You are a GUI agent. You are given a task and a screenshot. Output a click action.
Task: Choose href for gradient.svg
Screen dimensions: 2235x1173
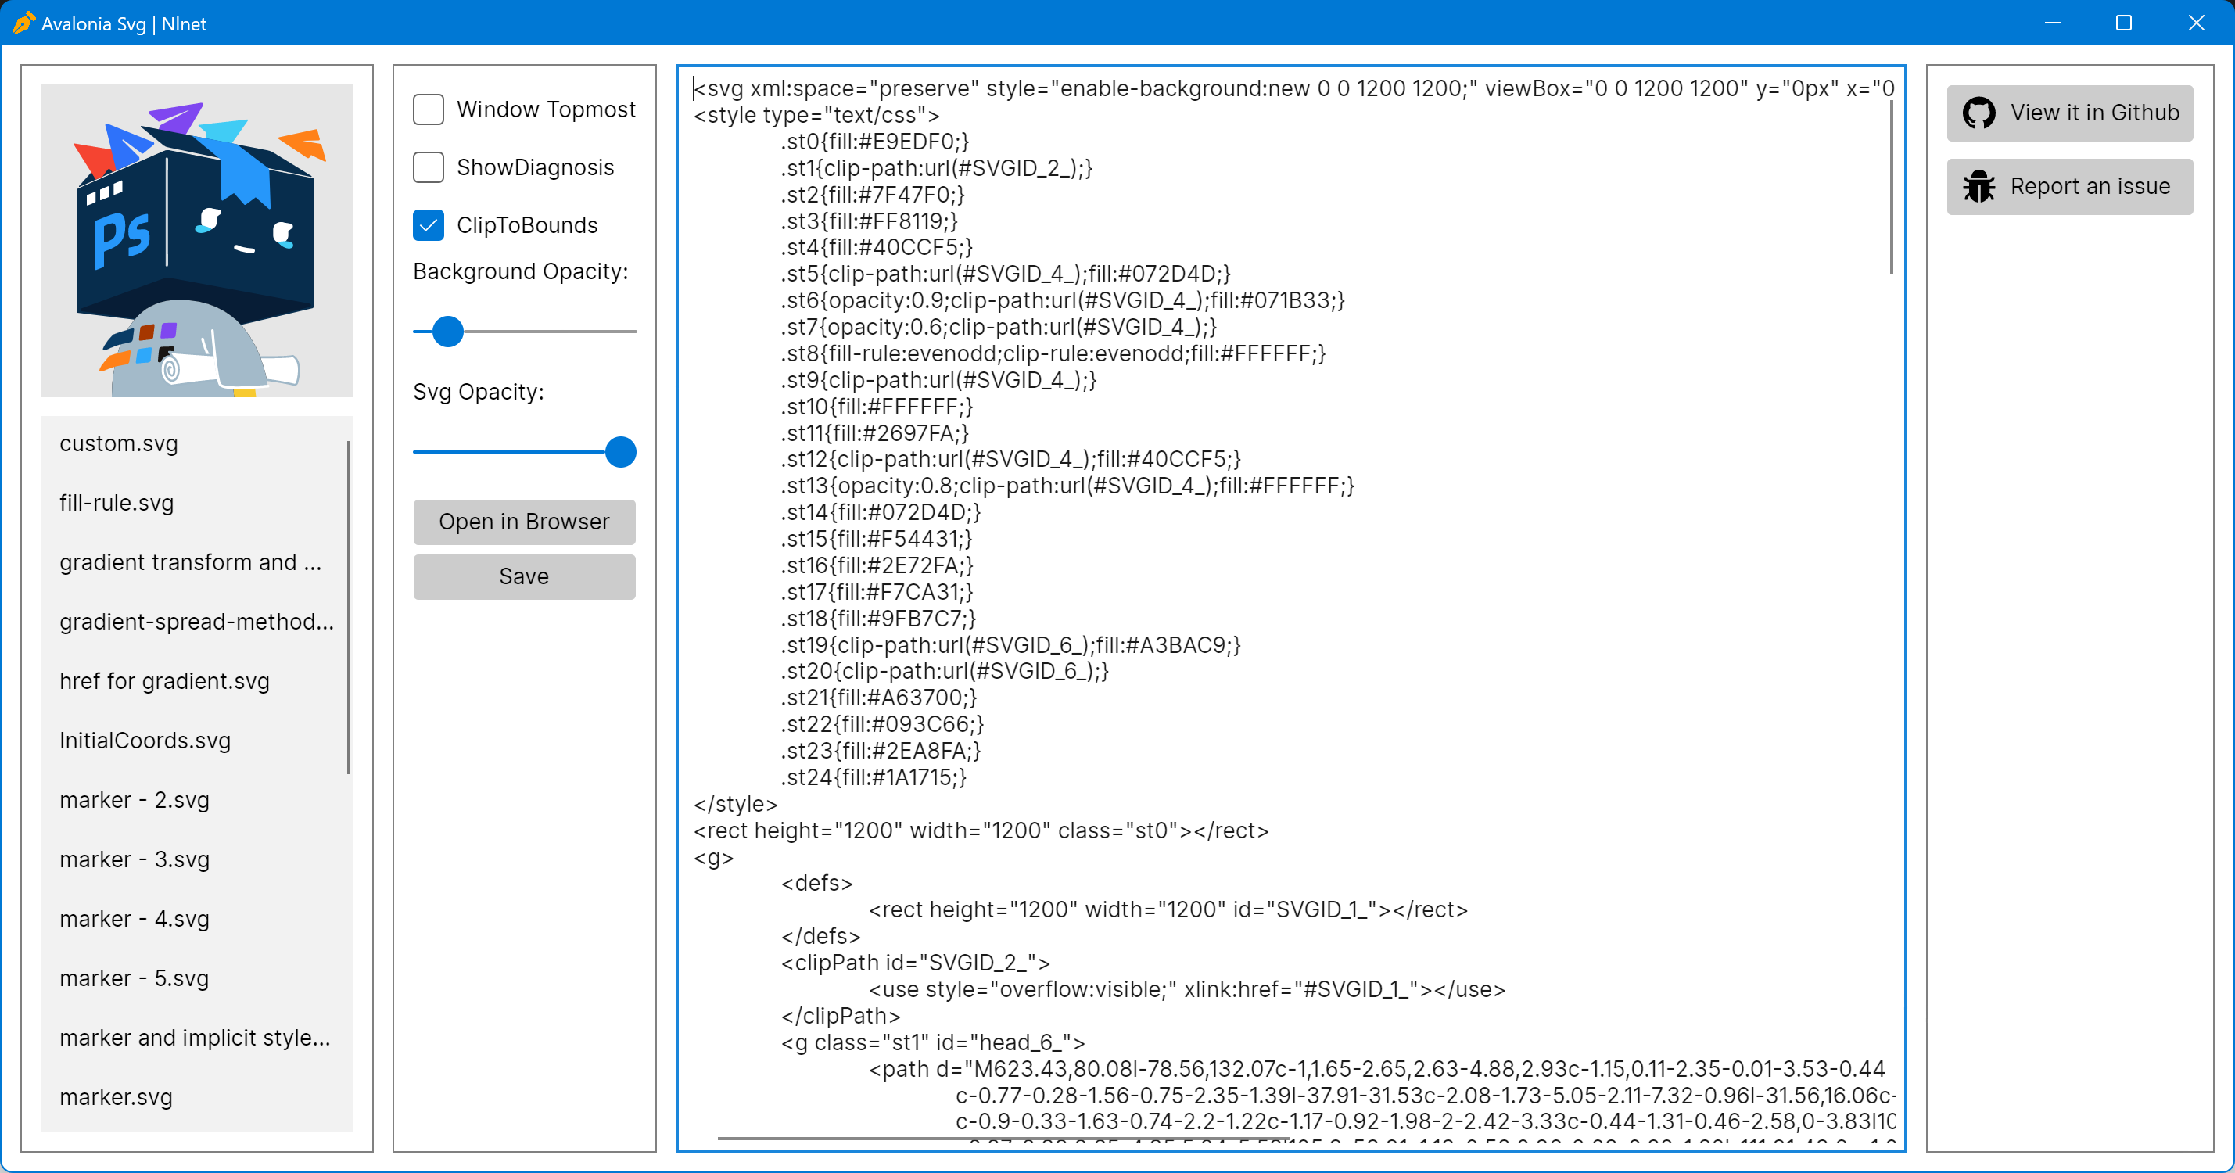[165, 682]
